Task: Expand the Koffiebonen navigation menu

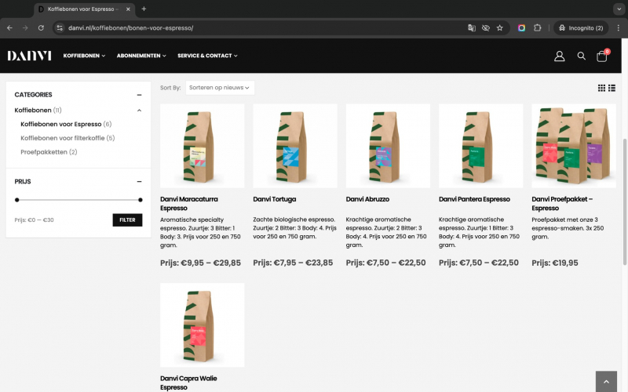Action: point(84,56)
